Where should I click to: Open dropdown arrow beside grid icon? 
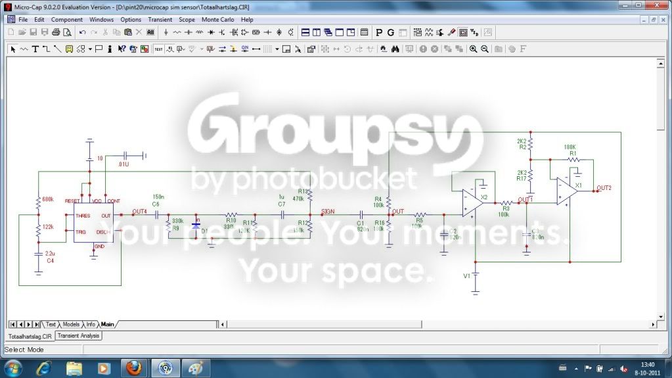tap(277, 49)
